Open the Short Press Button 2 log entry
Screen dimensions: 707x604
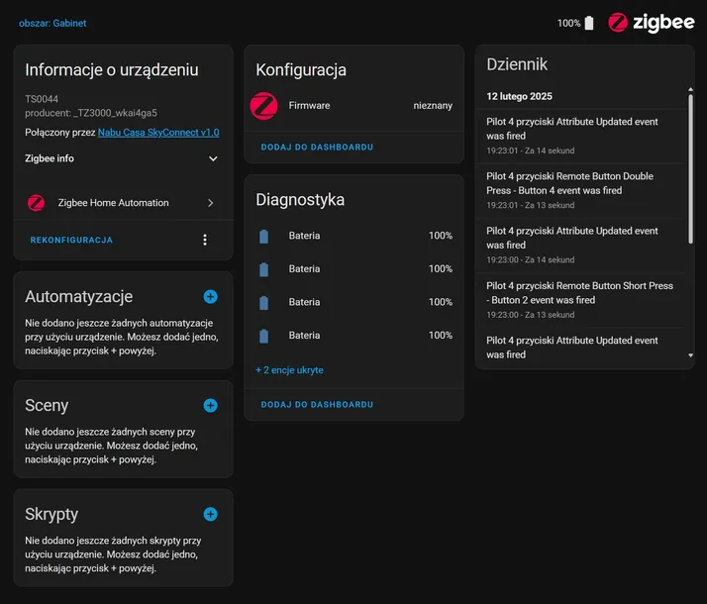click(580, 300)
